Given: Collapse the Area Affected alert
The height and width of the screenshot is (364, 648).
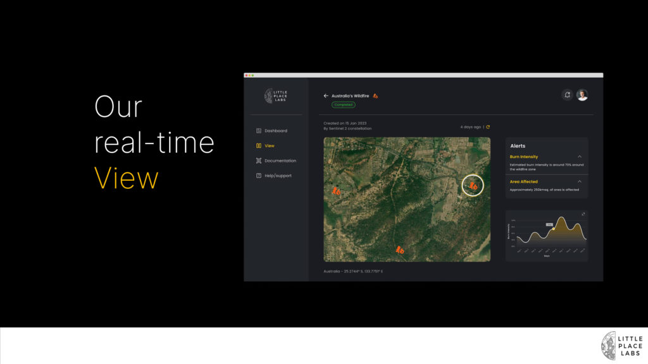Looking at the screenshot, I should pos(580,181).
